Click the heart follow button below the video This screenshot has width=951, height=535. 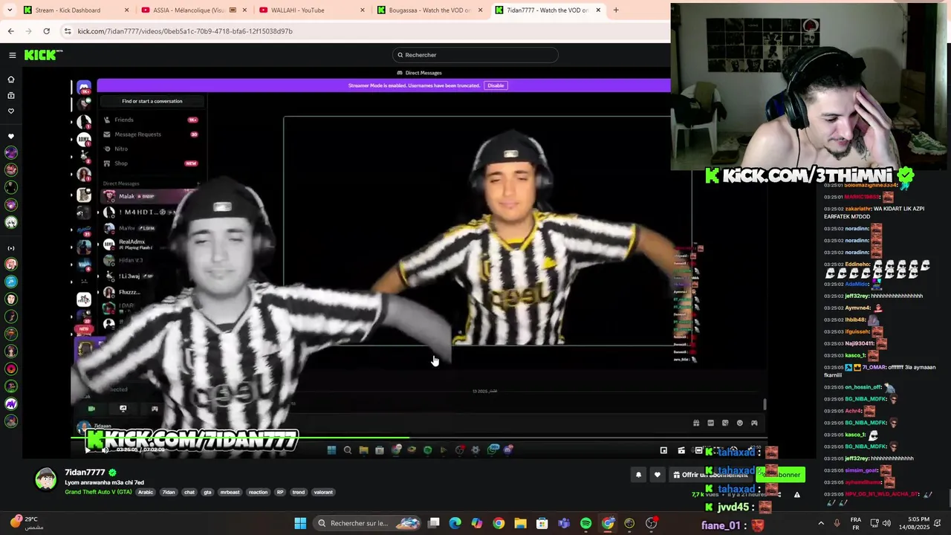point(657,475)
